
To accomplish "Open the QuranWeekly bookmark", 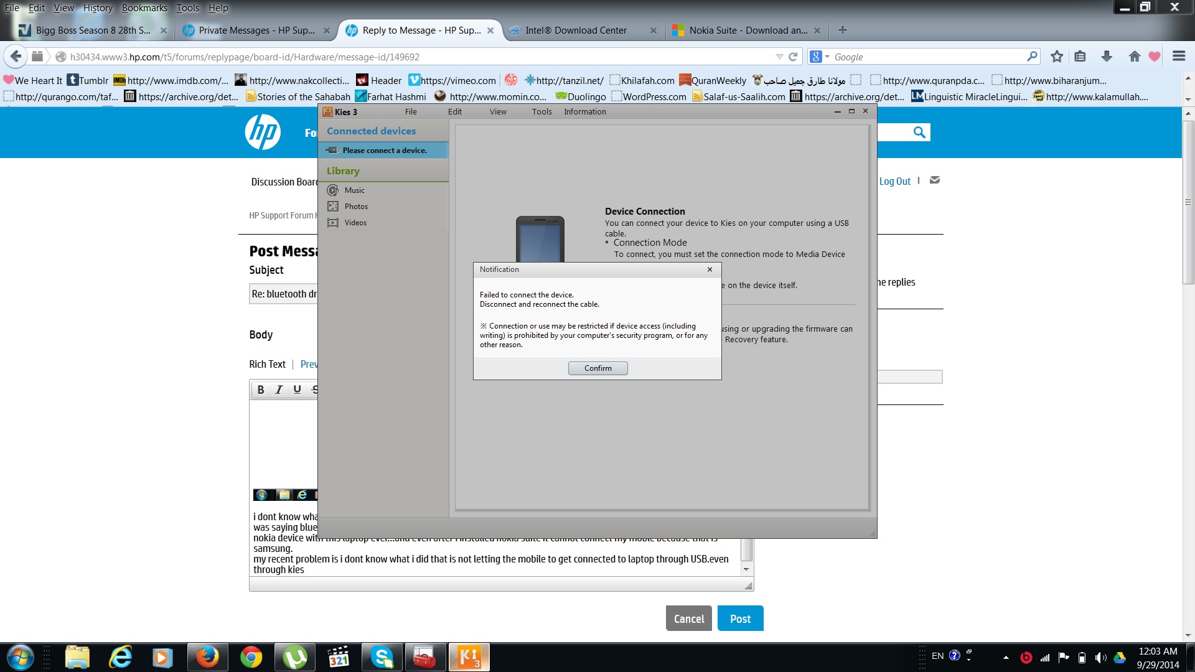I will [x=713, y=80].
